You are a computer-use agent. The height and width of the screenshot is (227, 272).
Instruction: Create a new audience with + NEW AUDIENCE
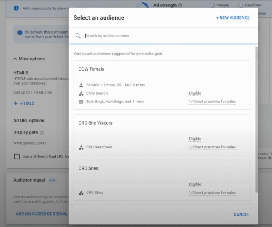click(x=232, y=18)
